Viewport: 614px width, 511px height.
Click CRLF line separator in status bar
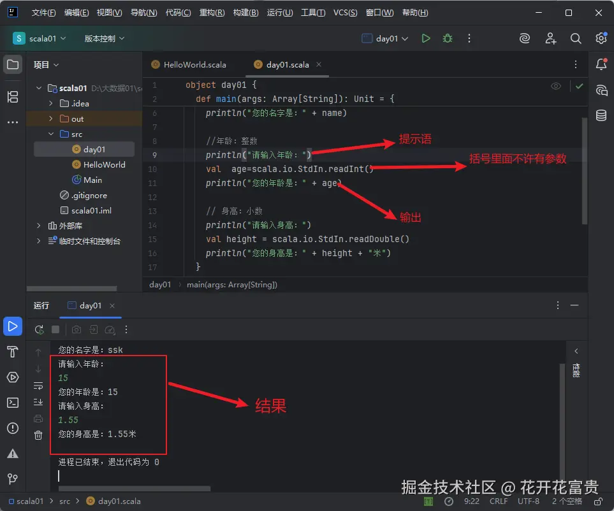point(499,501)
